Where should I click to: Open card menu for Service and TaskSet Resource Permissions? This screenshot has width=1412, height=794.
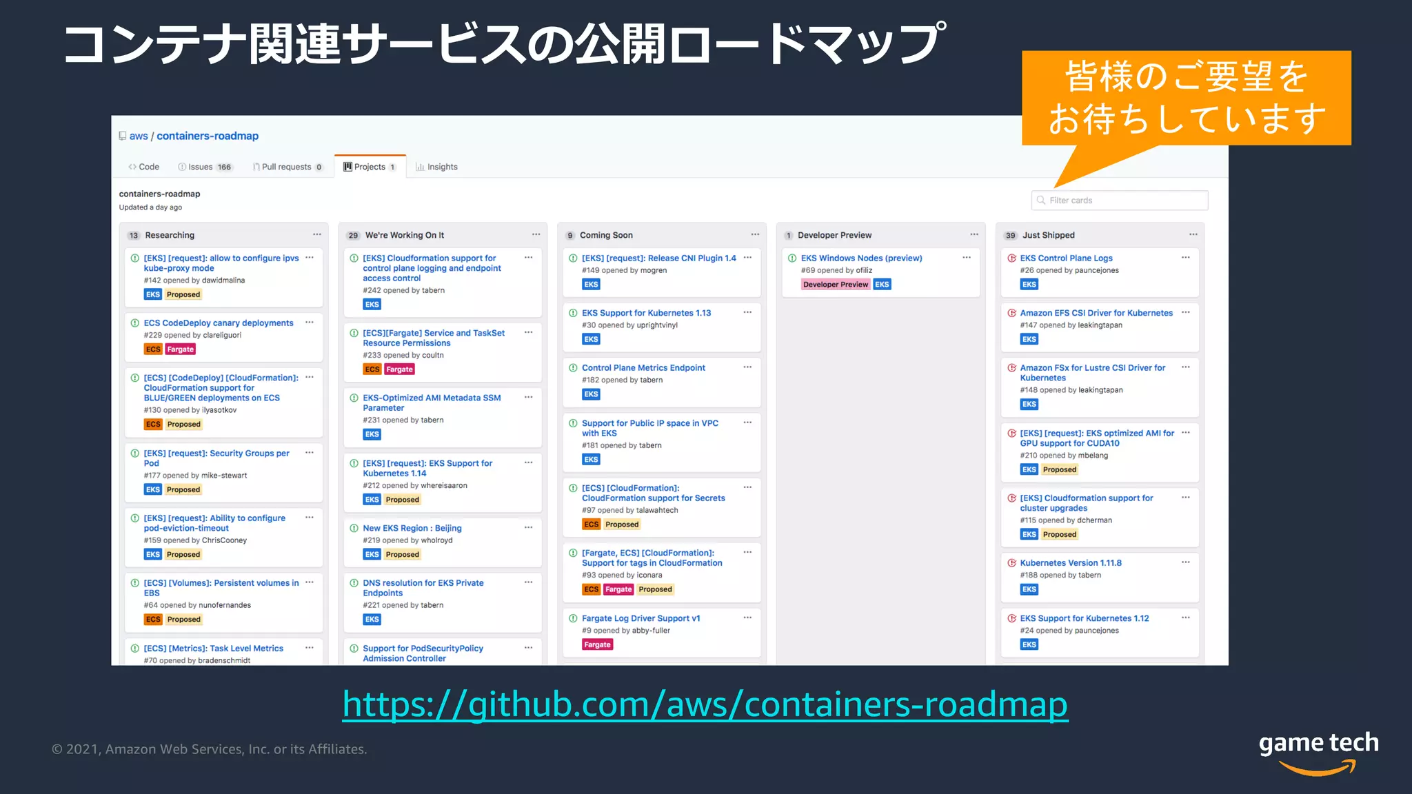(529, 333)
